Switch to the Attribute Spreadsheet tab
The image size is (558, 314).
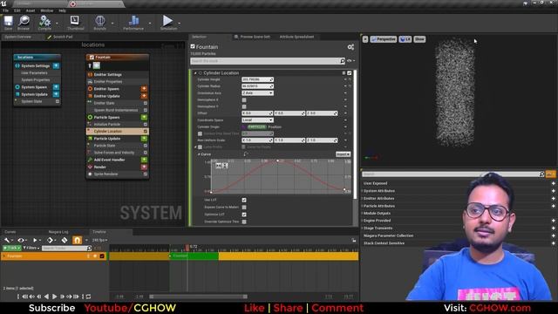[296, 37]
